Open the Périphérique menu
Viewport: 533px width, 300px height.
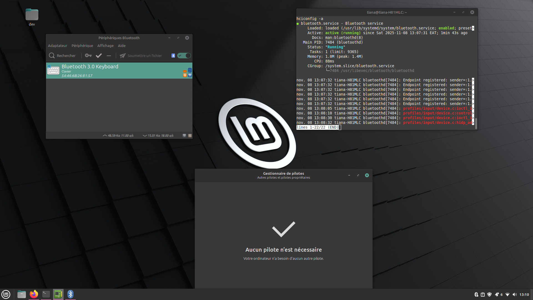(x=82, y=46)
